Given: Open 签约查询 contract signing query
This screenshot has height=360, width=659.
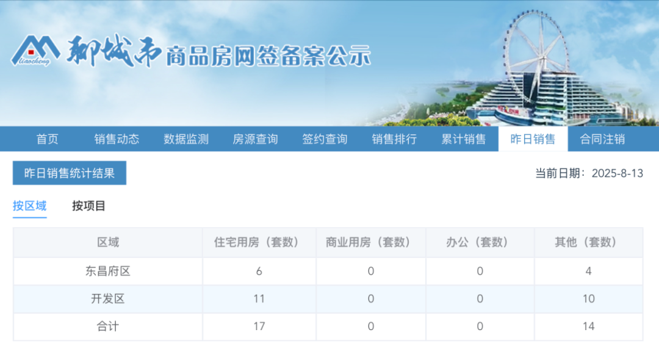Looking at the screenshot, I should click(x=324, y=139).
